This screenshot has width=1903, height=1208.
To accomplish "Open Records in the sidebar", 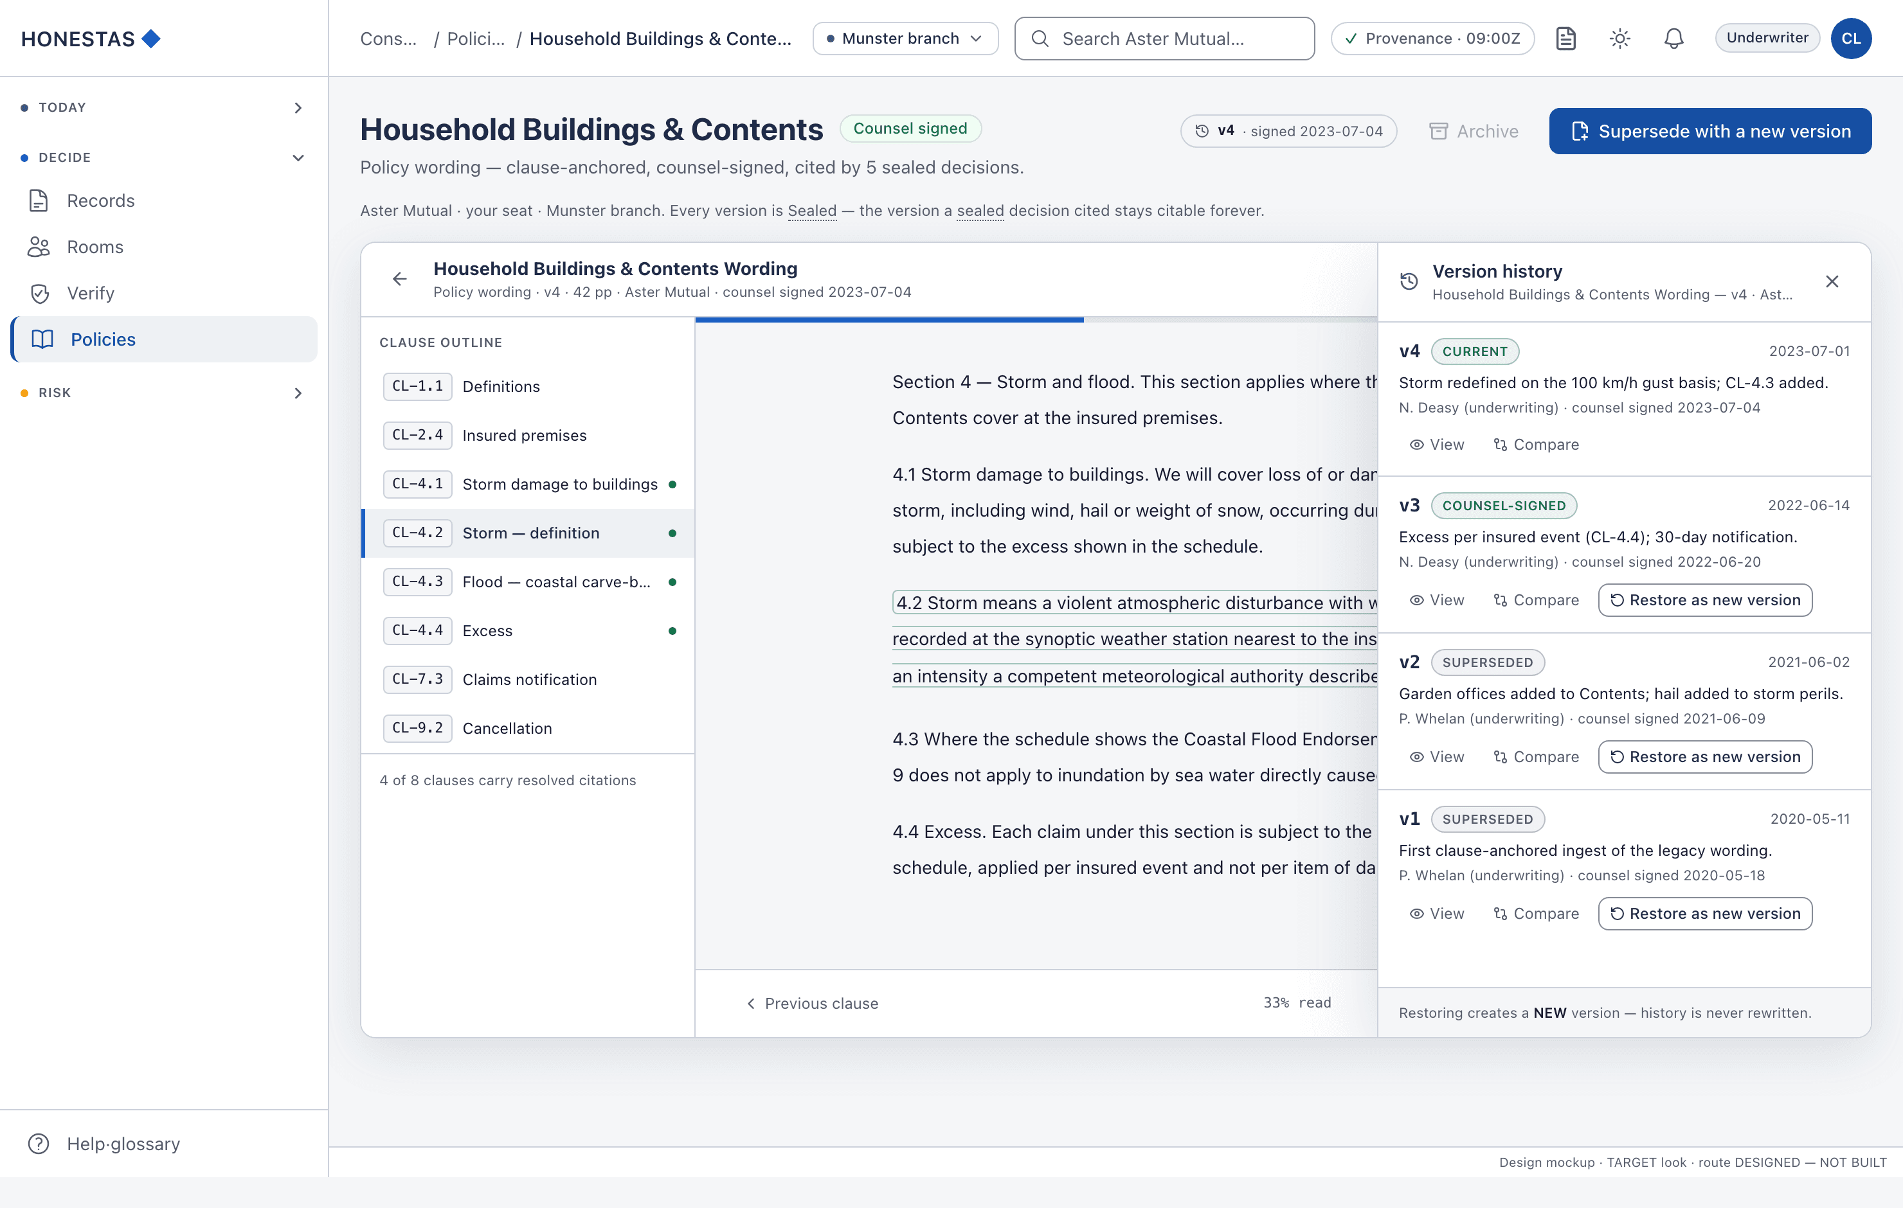I will click(x=163, y=200).
